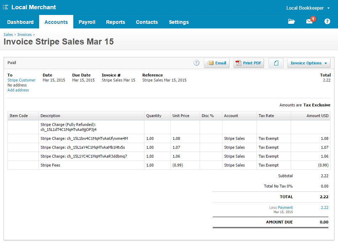Follow the Sales breadcrumb link
Screen dimensions: 338x242
pos(8,35)
